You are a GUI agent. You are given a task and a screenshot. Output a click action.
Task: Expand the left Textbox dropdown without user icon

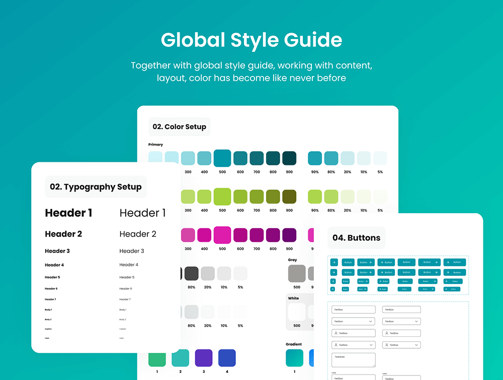[x=371, y=321]
